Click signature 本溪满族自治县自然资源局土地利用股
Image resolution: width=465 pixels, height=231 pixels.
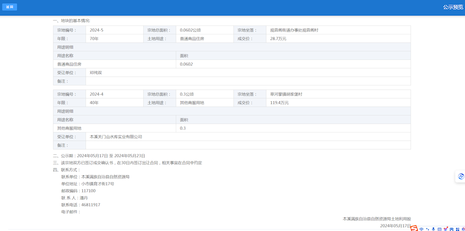pos(377,219)
